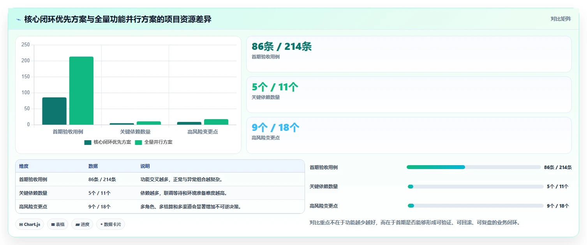Click the dark 首期验收用例 bar in the chart

point(54,111)
